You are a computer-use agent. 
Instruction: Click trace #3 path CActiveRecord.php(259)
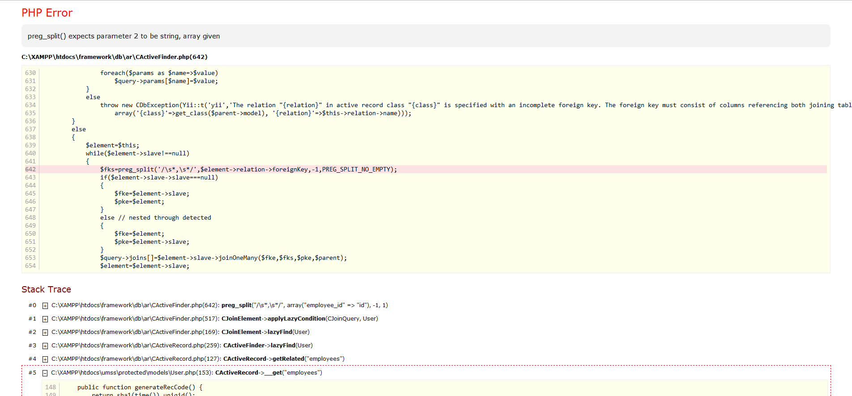coord(136,346)
